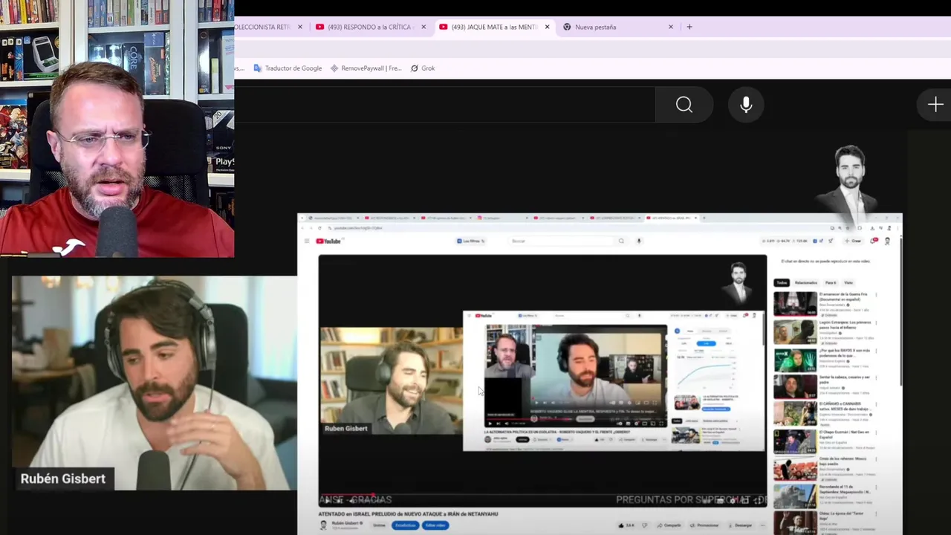
Task: Click the Crear button
Action: (x=854, y=241)
